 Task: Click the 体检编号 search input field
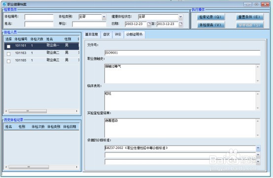(x=39, y=17)
